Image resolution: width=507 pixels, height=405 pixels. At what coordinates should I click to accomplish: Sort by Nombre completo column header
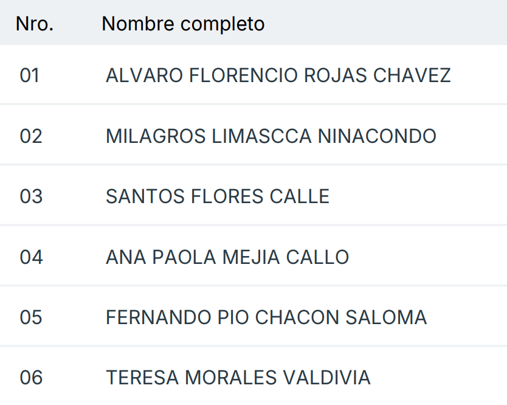click(183, 24)
